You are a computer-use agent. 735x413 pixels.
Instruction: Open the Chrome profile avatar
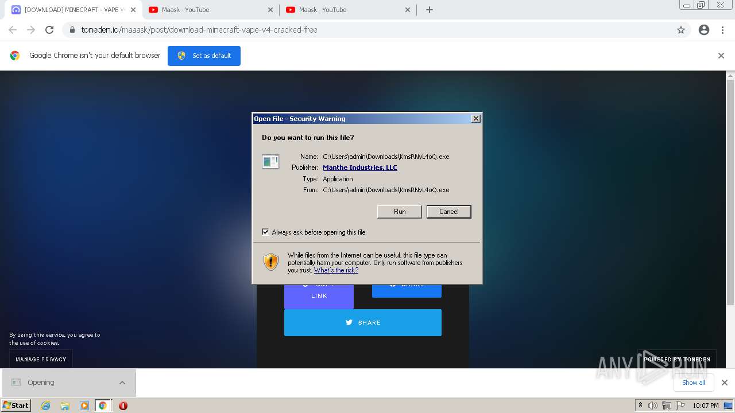[x=704, y=30]
